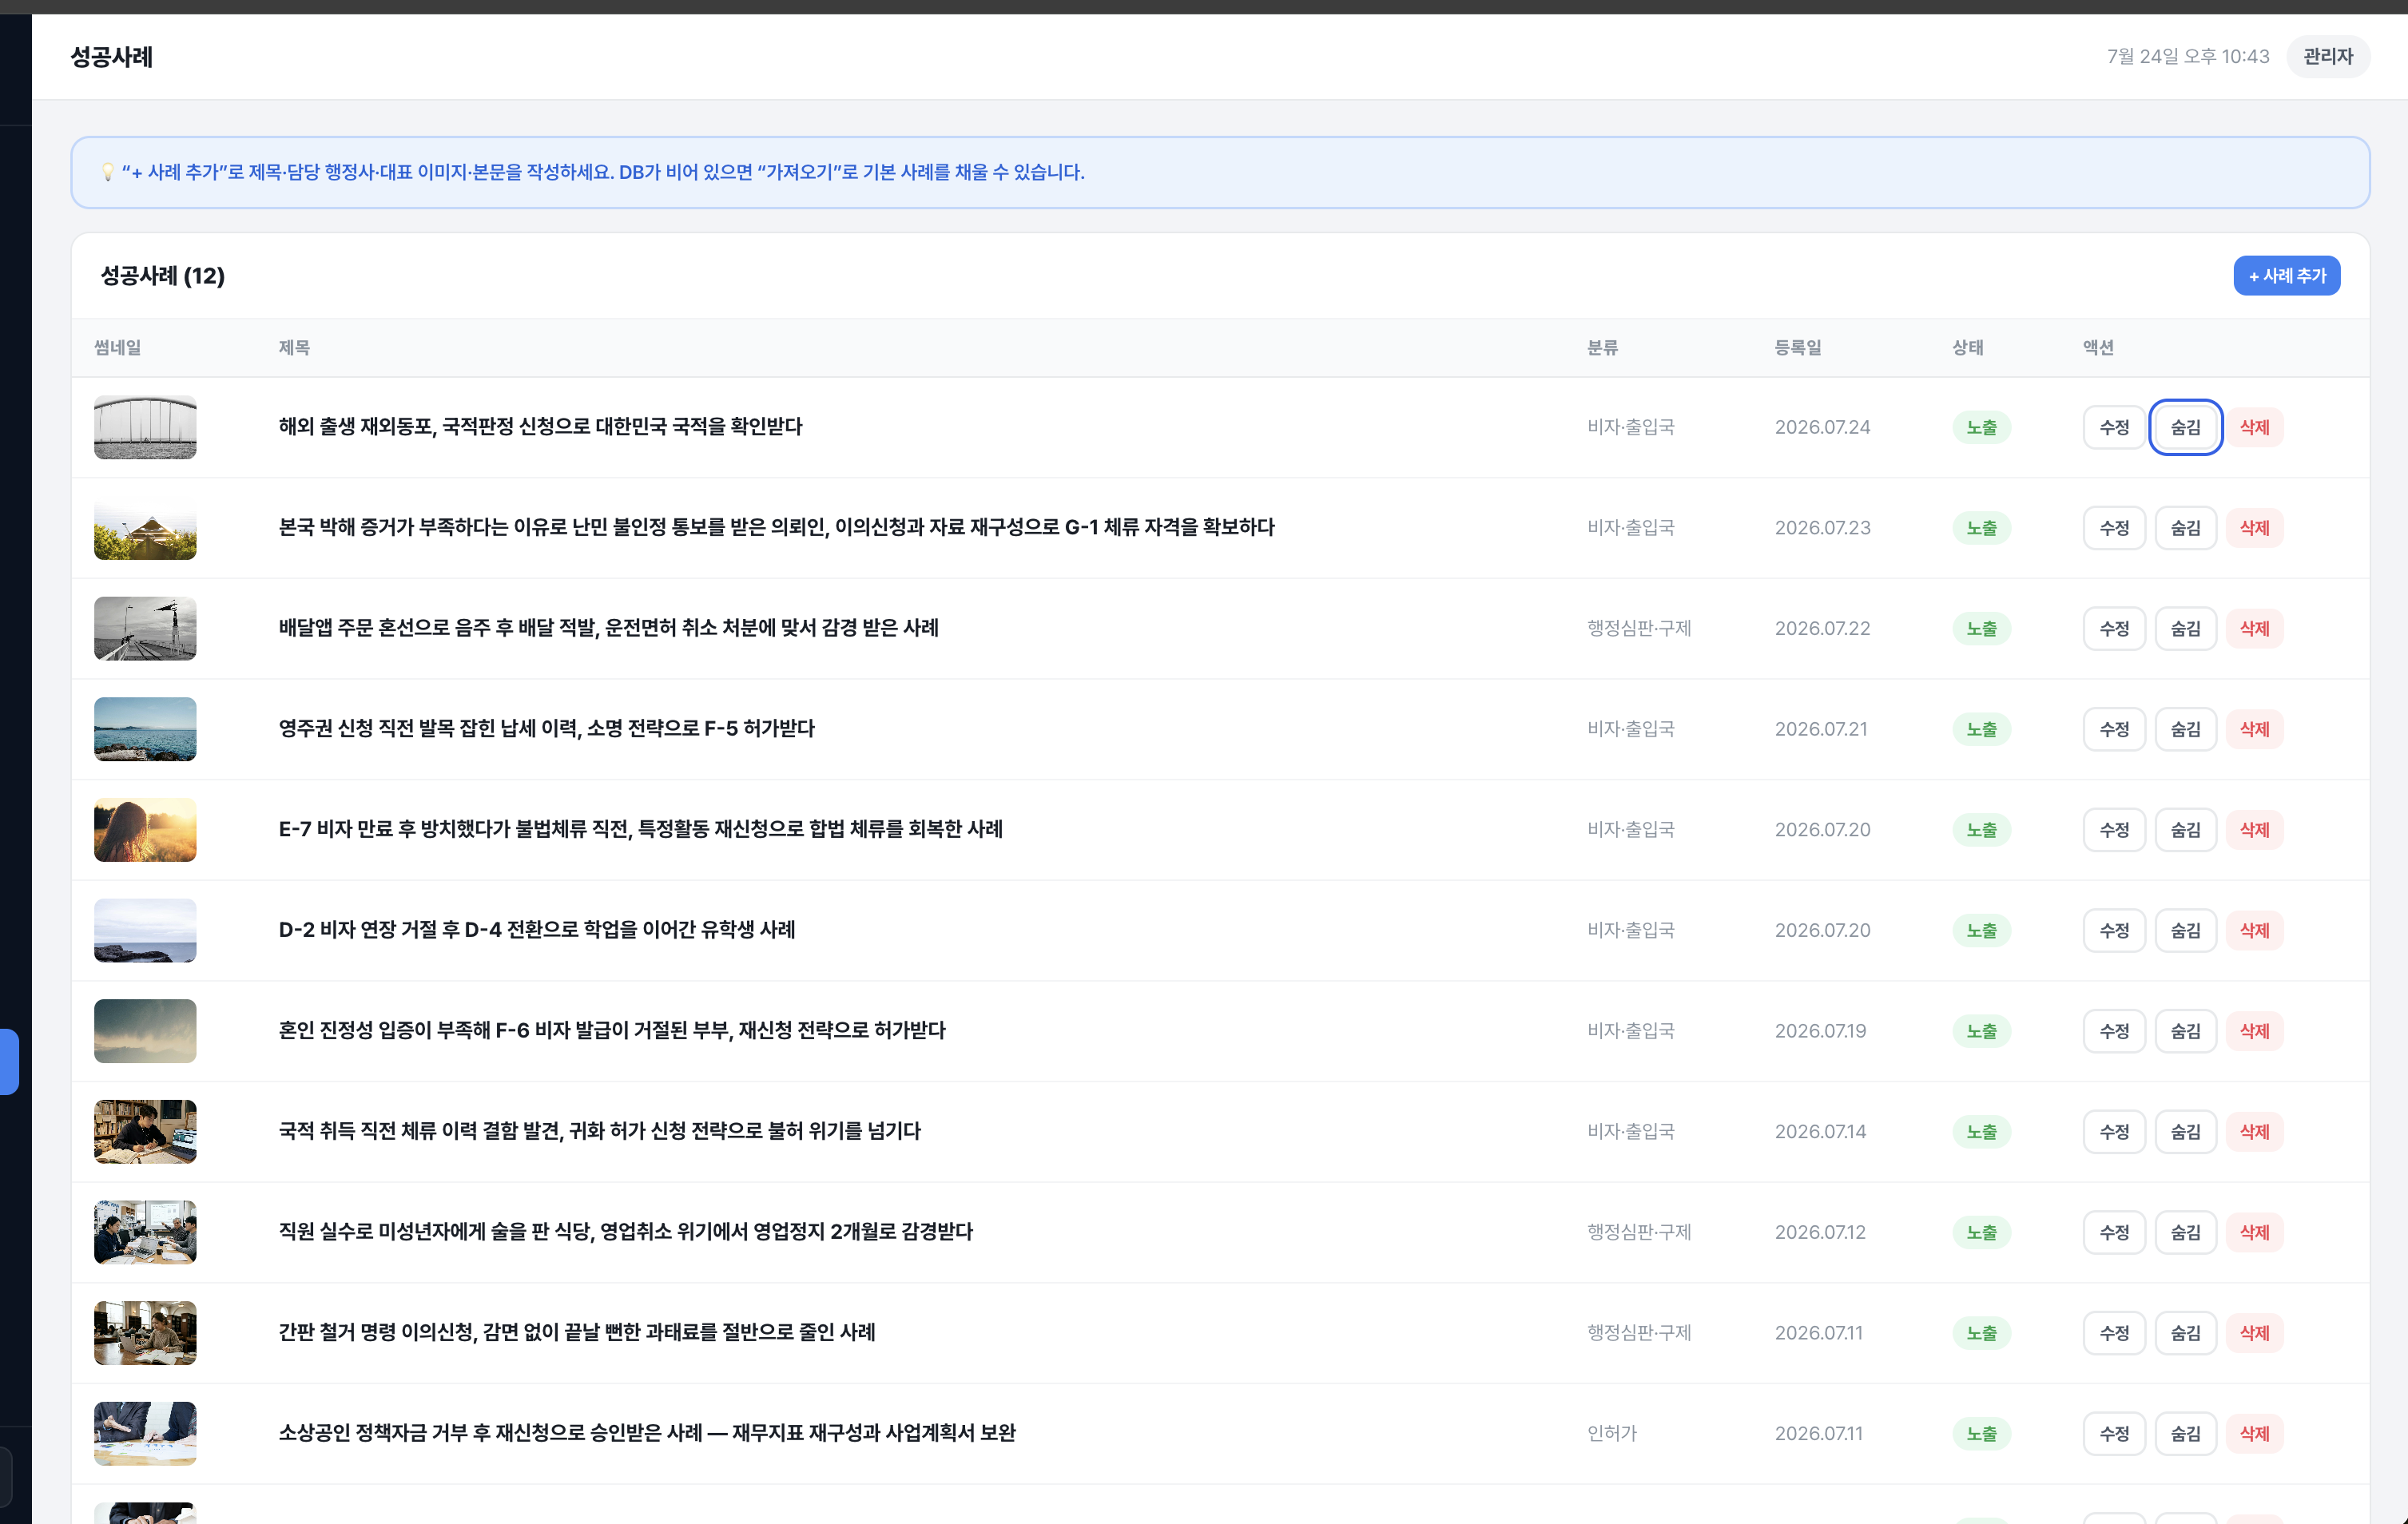The image size is (2408, 1524).
Task: Click the date 2026.07.14
Action: pyautogui.click(x=1820, y=1132)
